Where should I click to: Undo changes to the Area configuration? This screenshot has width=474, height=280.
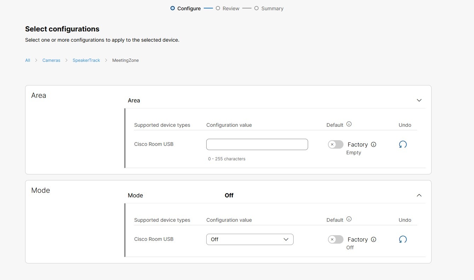[403, 144]
